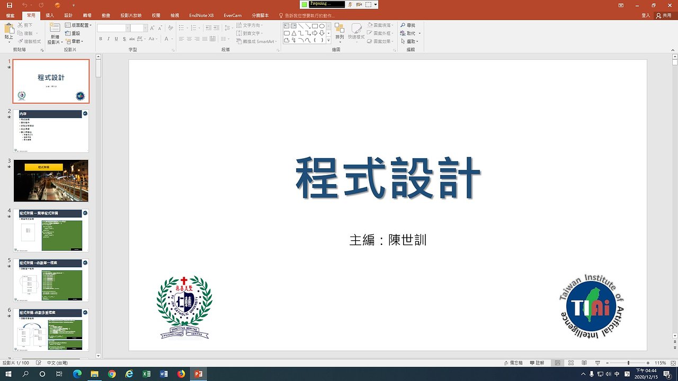This screenshot has height=381, width=678.
Task: Toggle Center alignment for the paragraph
Action: (189, 39)
